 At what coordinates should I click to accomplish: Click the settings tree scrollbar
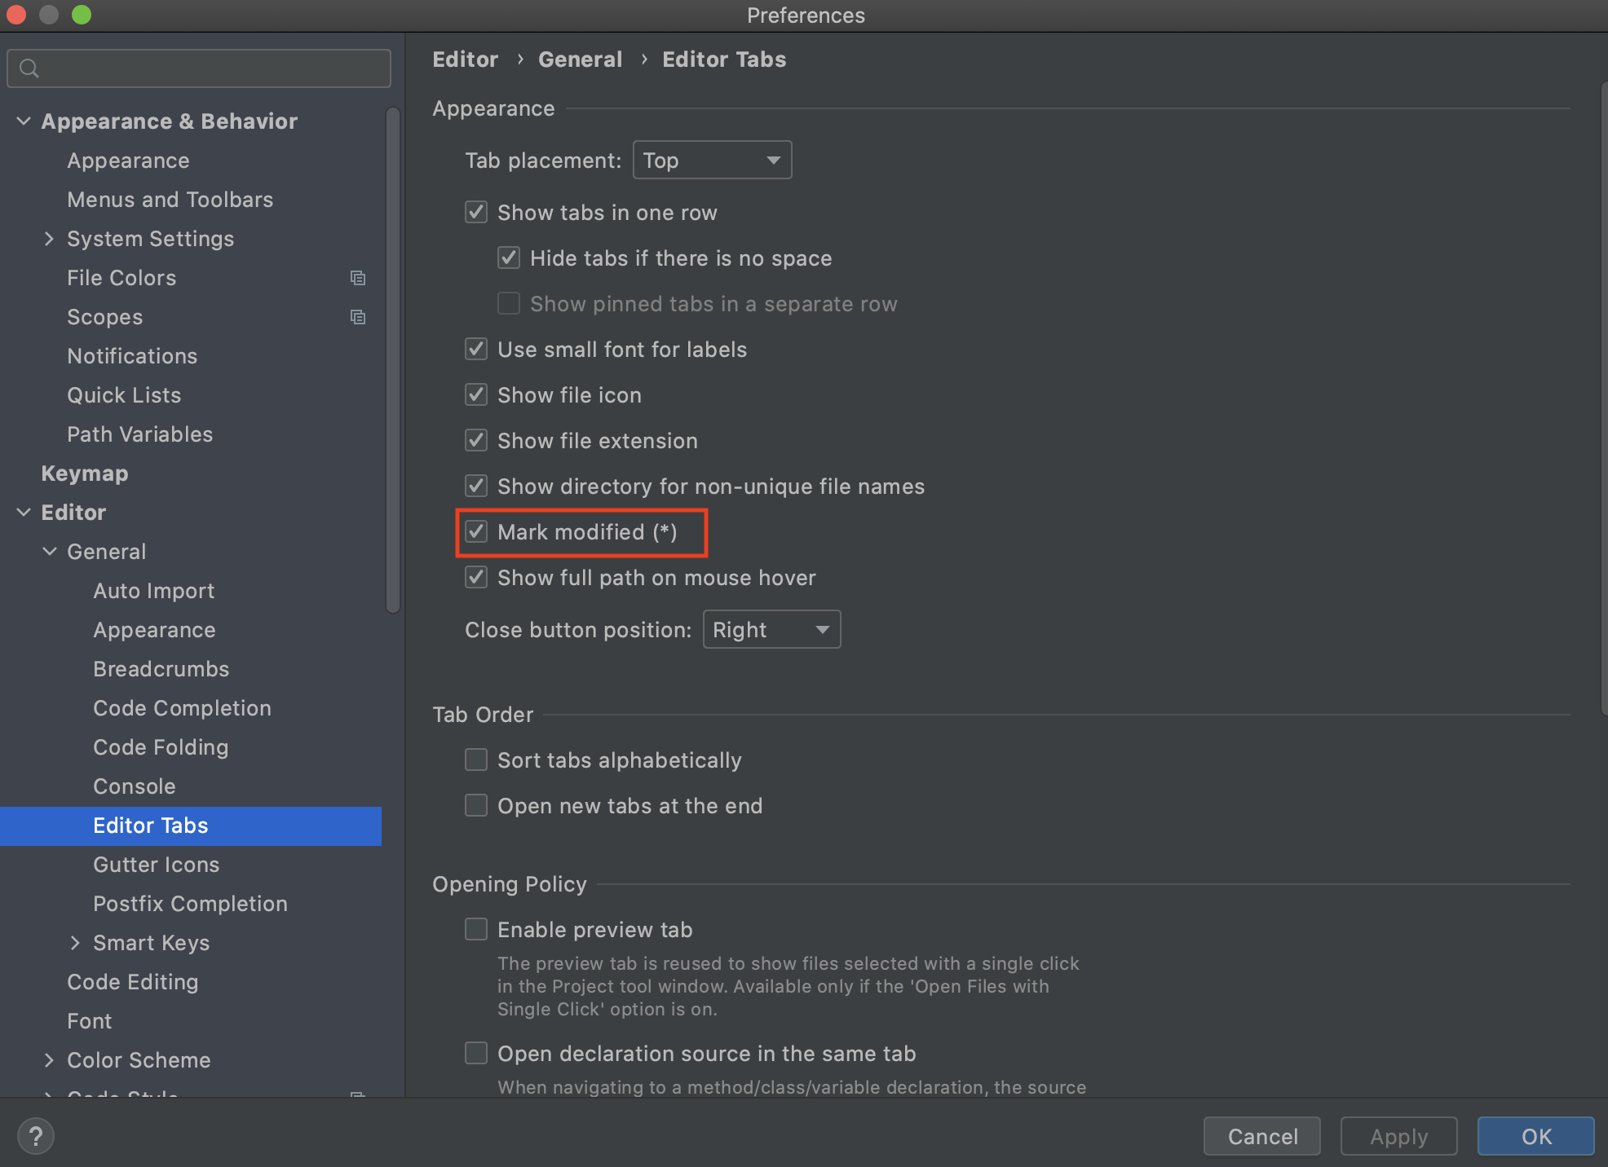point(392,359)
